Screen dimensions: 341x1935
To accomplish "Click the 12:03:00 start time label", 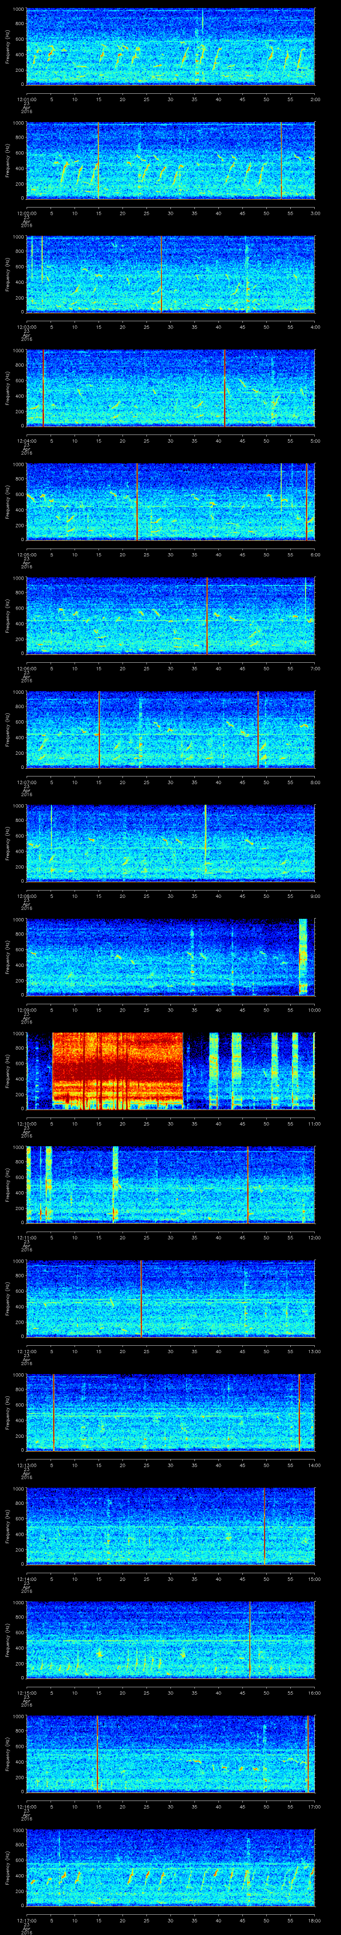I will [26, 327].
